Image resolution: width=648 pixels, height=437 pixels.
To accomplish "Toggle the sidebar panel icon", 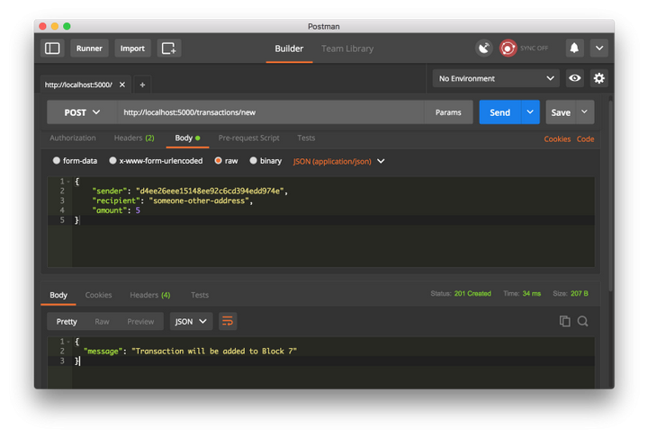I will click(52, 49).
